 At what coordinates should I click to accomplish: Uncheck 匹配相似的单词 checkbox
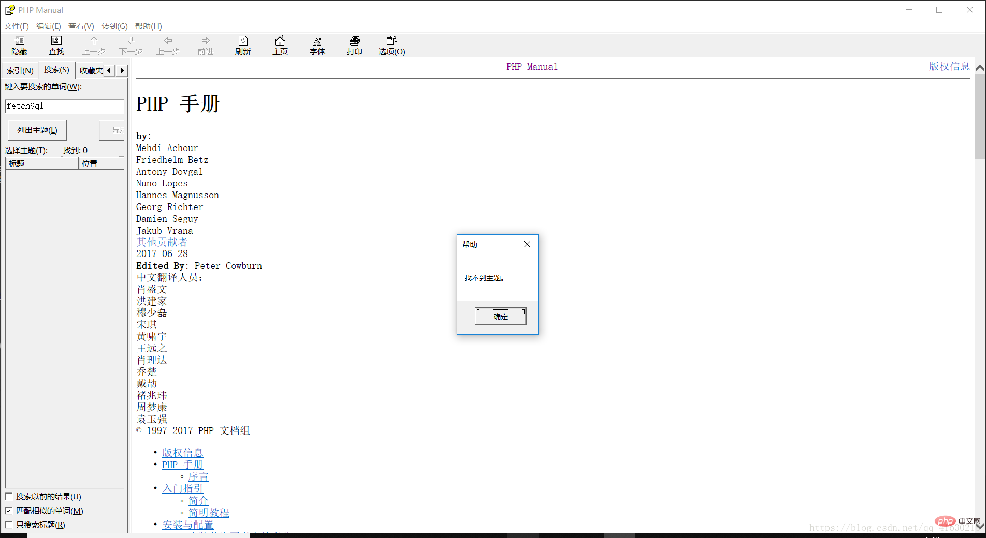pyautogui.click(x=9, y=511)
